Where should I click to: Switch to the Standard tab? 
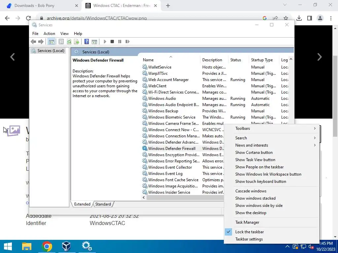[103, 204]
